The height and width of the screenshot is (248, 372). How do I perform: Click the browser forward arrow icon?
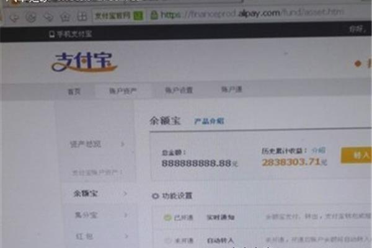pyautogui.click(x=48, y=17)
